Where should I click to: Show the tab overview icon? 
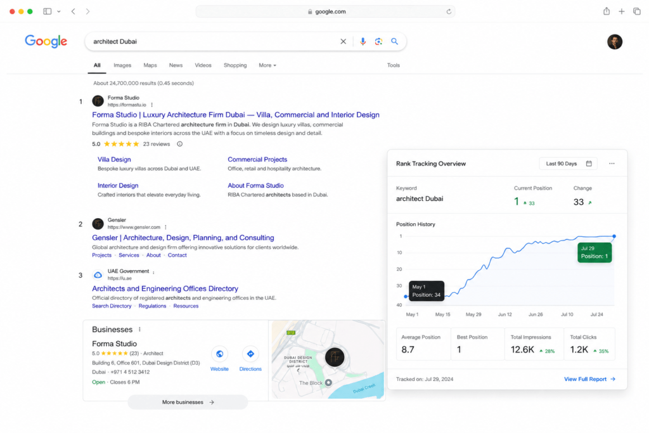click(636, 11)
